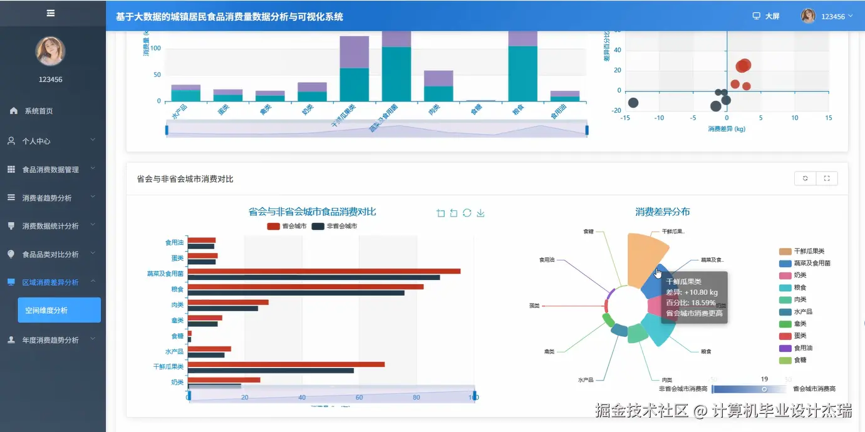Click the sidebar profile photo
The width and height of the screenshot is (865, 432).
coord(50,51)
